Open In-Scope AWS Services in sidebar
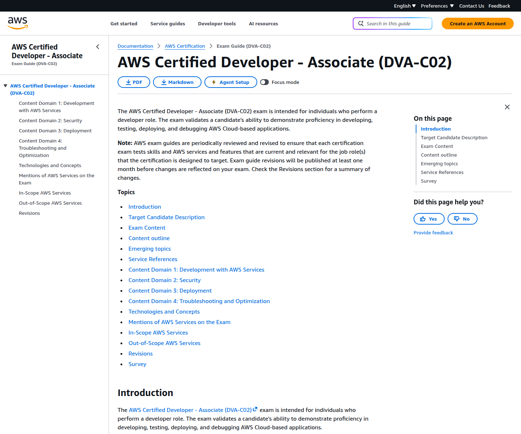This screenshot has width=521, height=434. tap(45, 193)
